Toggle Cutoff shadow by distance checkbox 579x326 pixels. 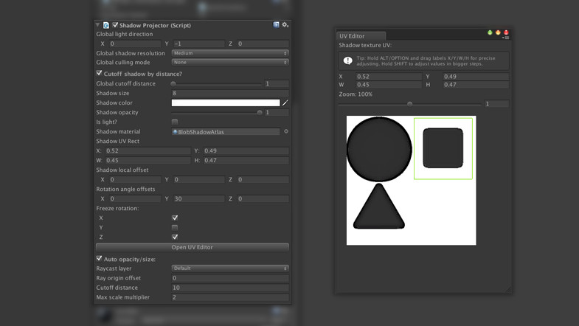pyautogui.click(x=99, y=73)
